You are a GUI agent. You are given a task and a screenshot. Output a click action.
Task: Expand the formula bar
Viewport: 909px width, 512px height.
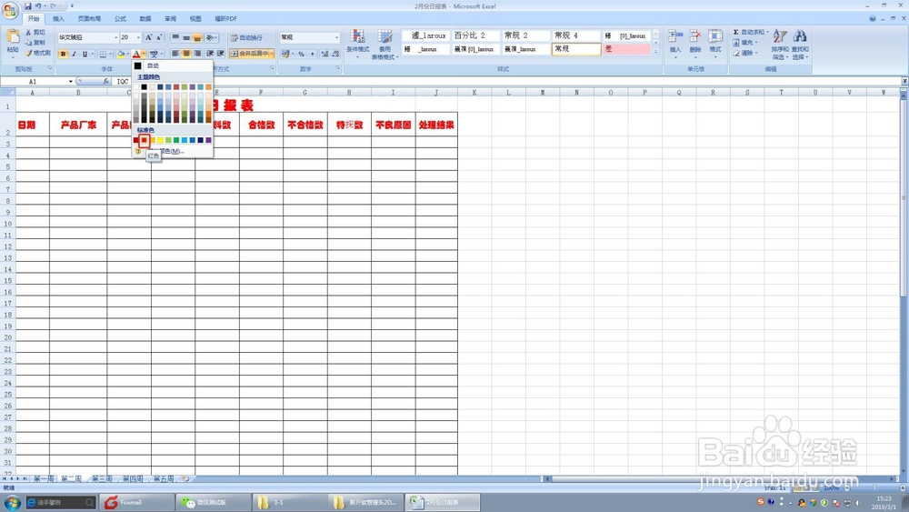[x=904, y=81]
